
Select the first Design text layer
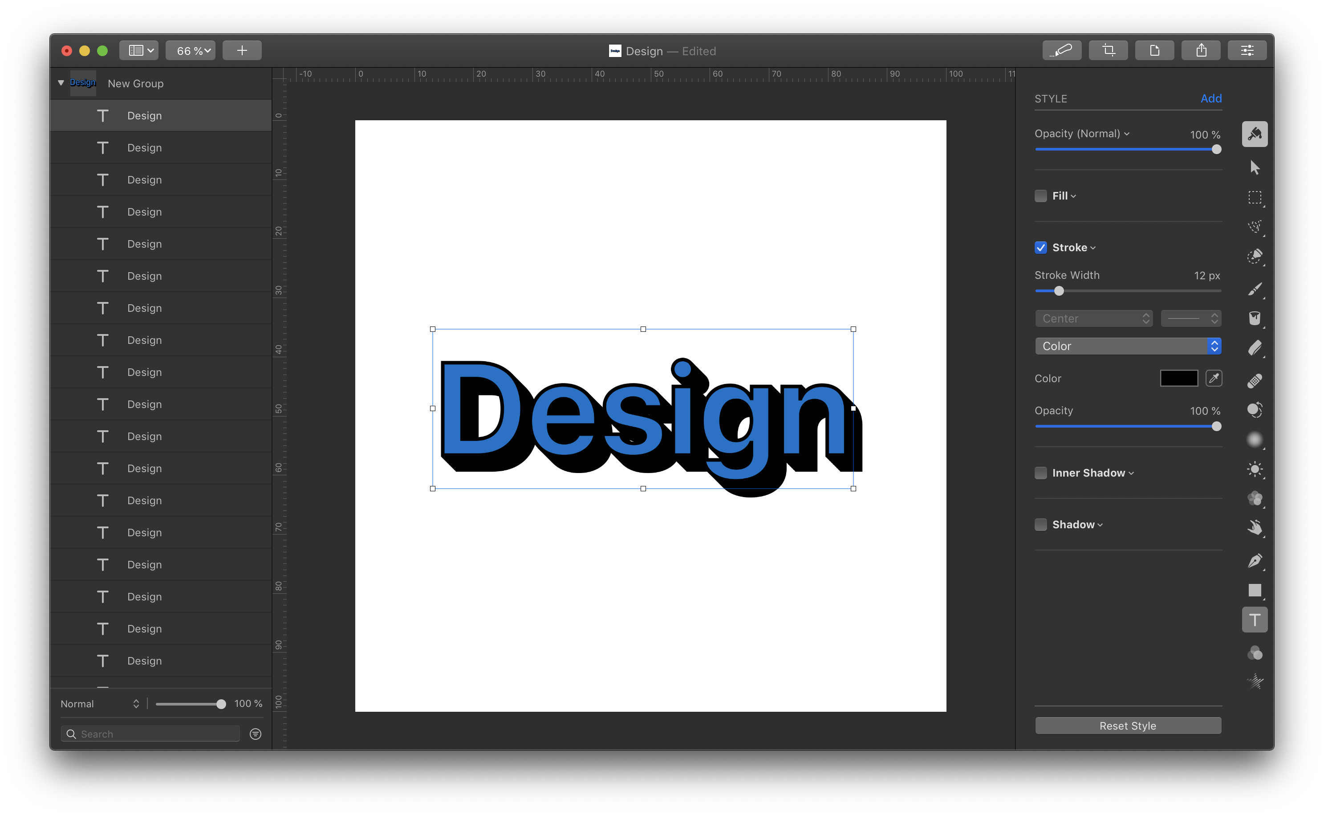tap(161, 115)
